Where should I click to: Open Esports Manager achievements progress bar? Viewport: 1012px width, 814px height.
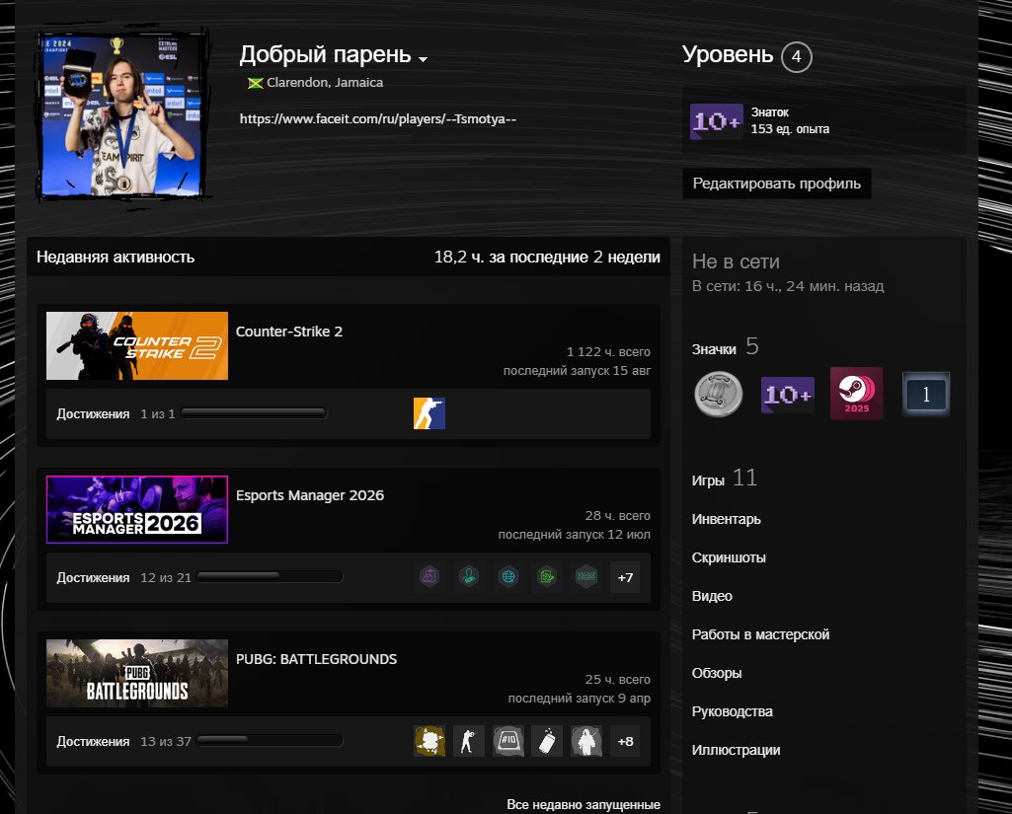click(x=270, y=576)
